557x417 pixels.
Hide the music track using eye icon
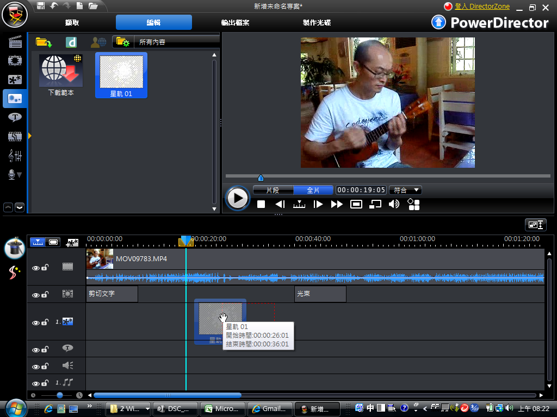[x=36, y=383]
